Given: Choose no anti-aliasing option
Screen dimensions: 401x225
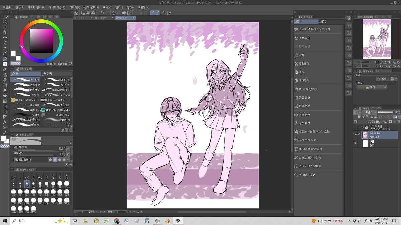Looking at the screenshot, I should [x=50, y=160].
